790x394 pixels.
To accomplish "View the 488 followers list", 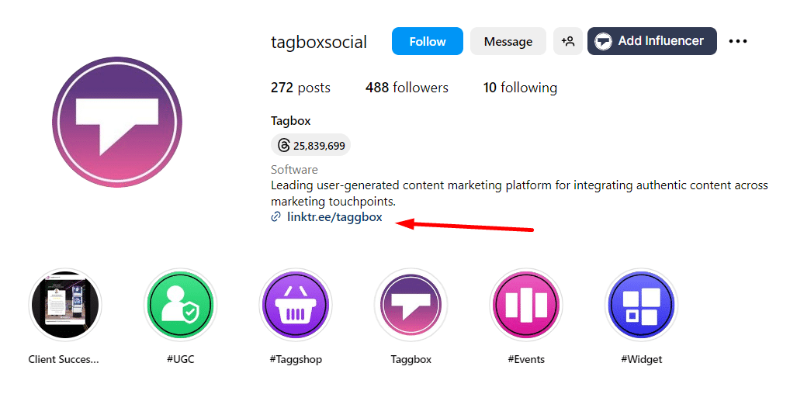I will 407,88.
